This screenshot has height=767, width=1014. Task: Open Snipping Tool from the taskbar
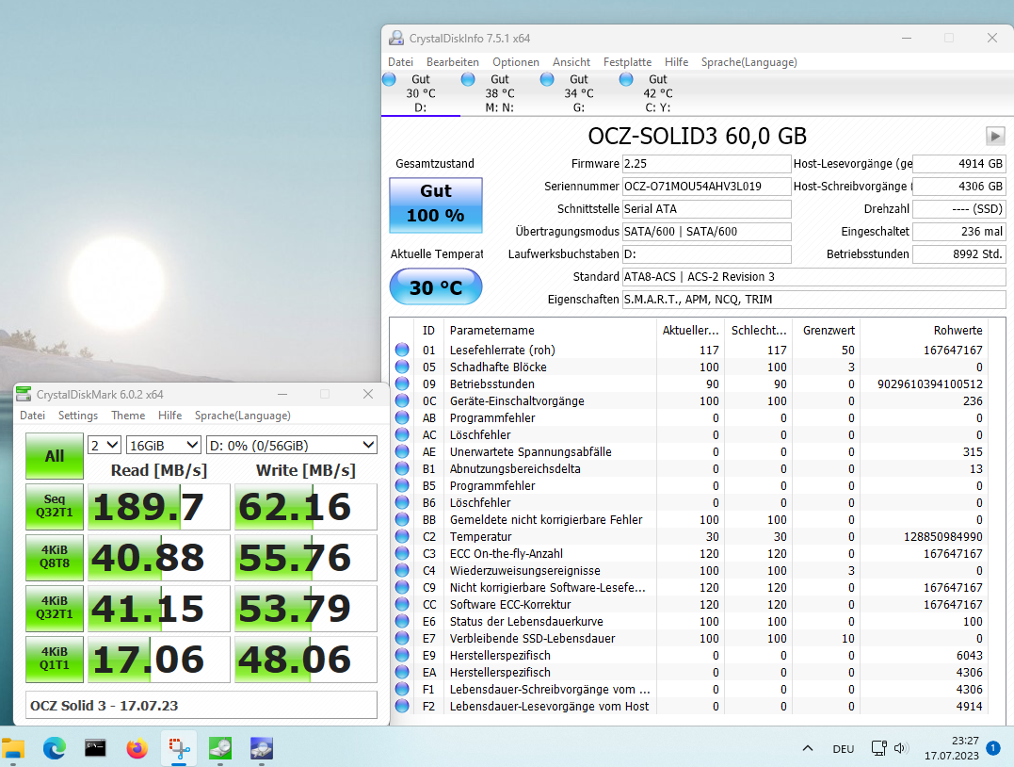179,749
